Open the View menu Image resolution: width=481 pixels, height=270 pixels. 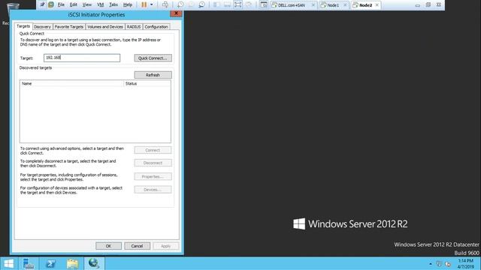87,5
